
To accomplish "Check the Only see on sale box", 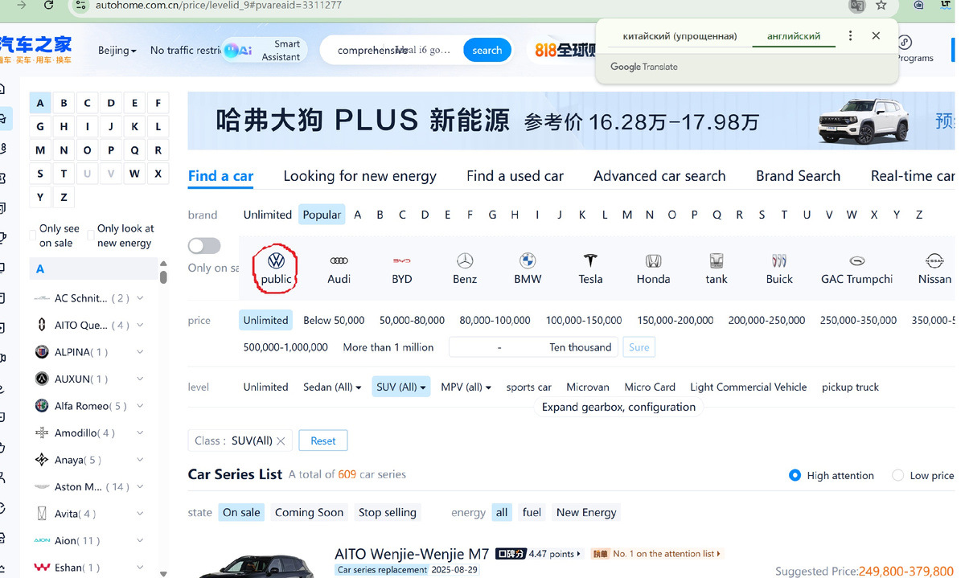I will click(33, 236).
